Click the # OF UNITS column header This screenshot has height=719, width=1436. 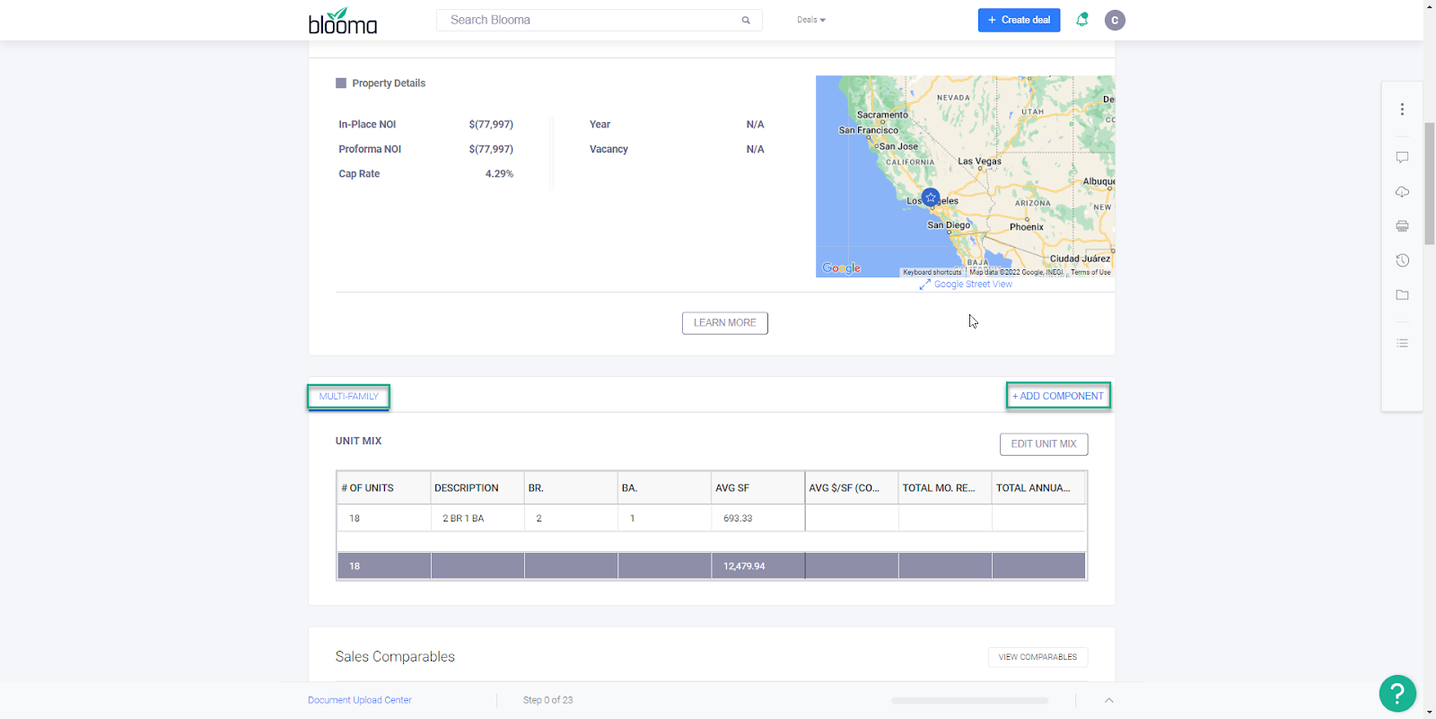click(x=383, y=488)
